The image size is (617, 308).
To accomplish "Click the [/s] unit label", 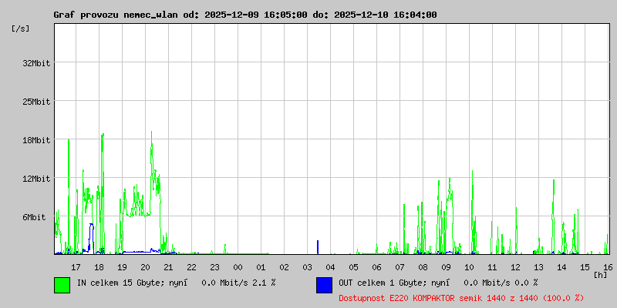I will click(21, 28).
